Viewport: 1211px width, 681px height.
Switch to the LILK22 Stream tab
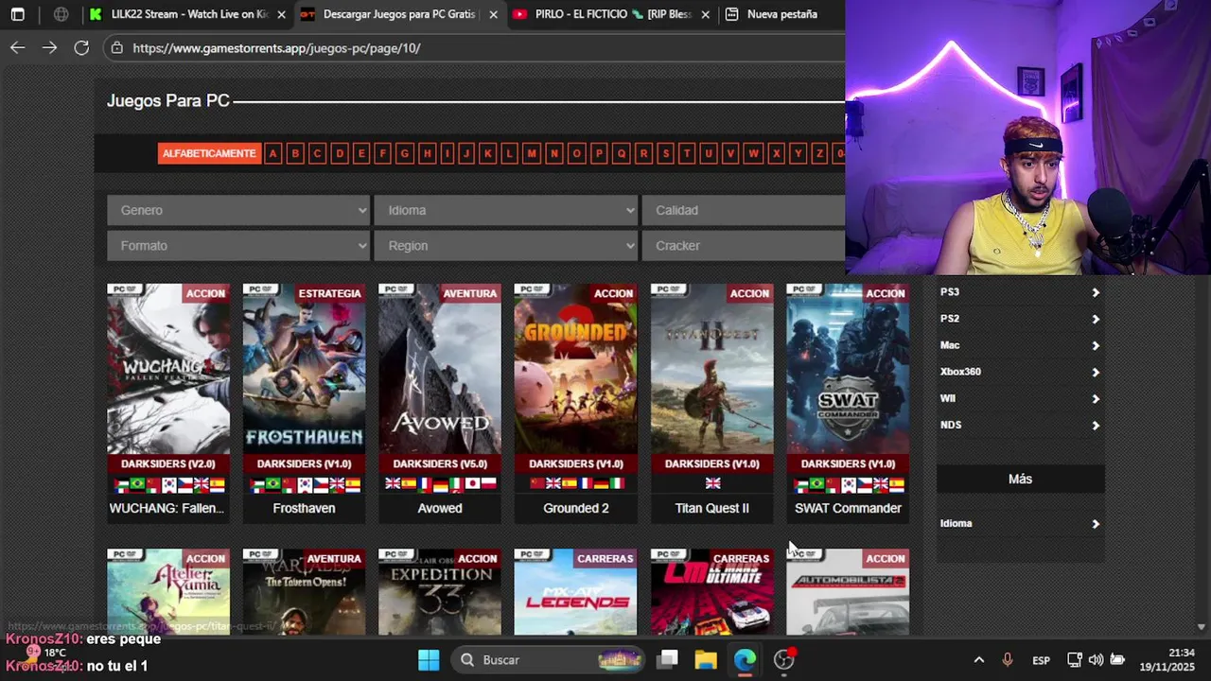(x=187, y=14)
